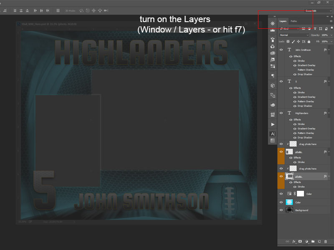Open the Opacity slider dropdown arrow

pyautogui.click(x=331, y=35)
